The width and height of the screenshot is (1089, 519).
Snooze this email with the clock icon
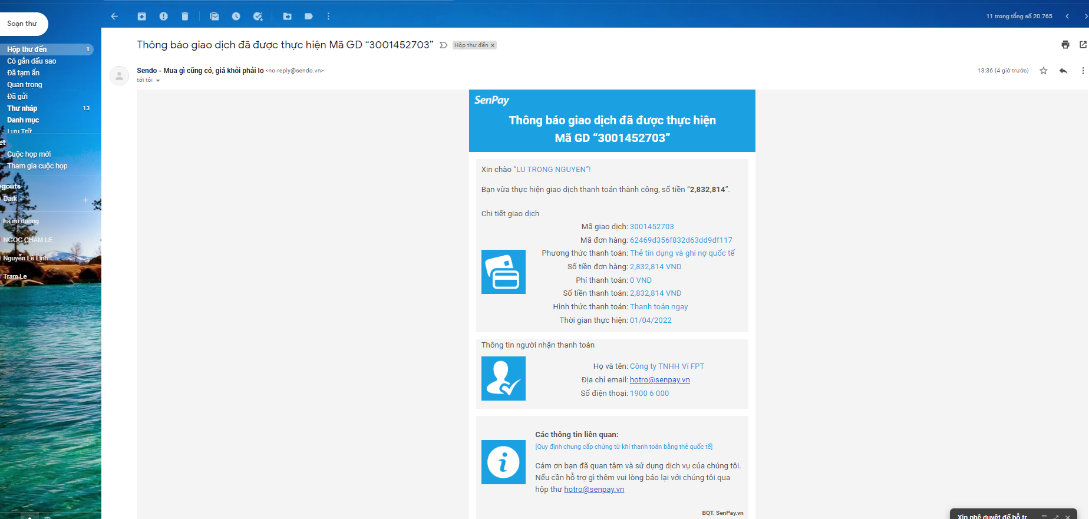[x=236, y=16]
